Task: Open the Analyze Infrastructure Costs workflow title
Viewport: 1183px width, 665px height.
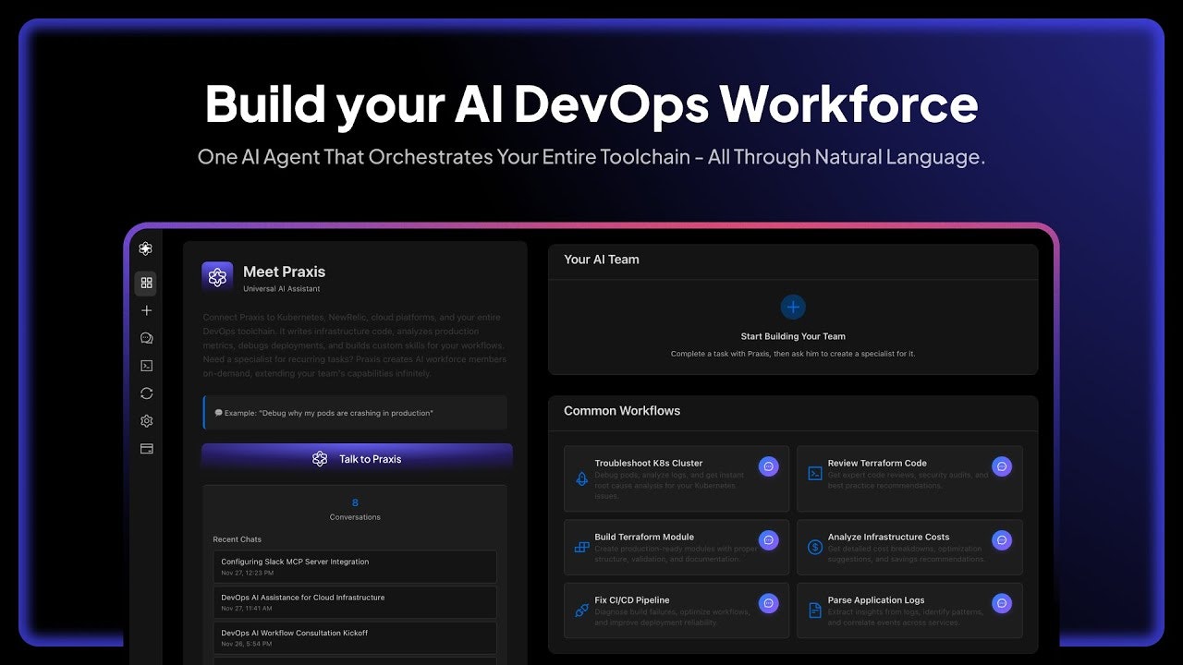Action: point(888,537)
